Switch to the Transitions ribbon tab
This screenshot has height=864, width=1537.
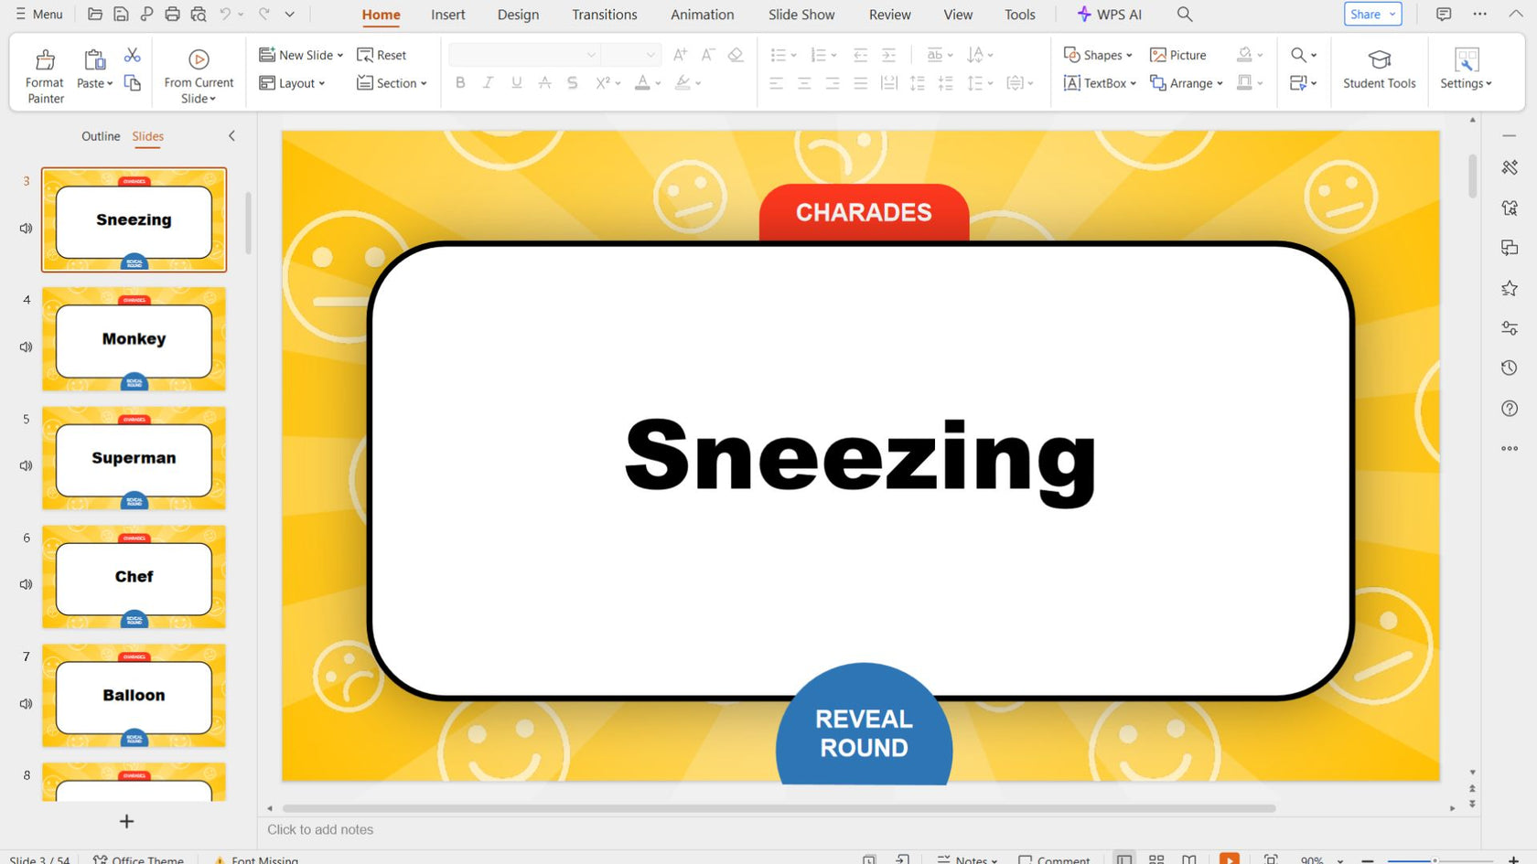tap(604, 15)
